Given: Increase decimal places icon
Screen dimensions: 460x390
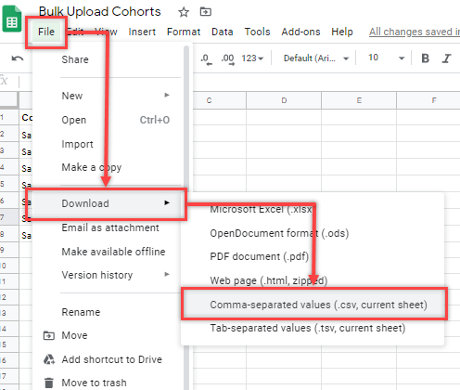Looking at the screenshot, I should (x=228, y=58).
